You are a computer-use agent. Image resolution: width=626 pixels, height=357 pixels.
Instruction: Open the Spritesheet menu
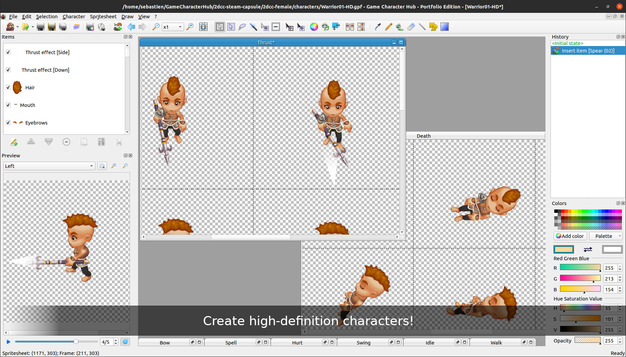coord(103,16)
